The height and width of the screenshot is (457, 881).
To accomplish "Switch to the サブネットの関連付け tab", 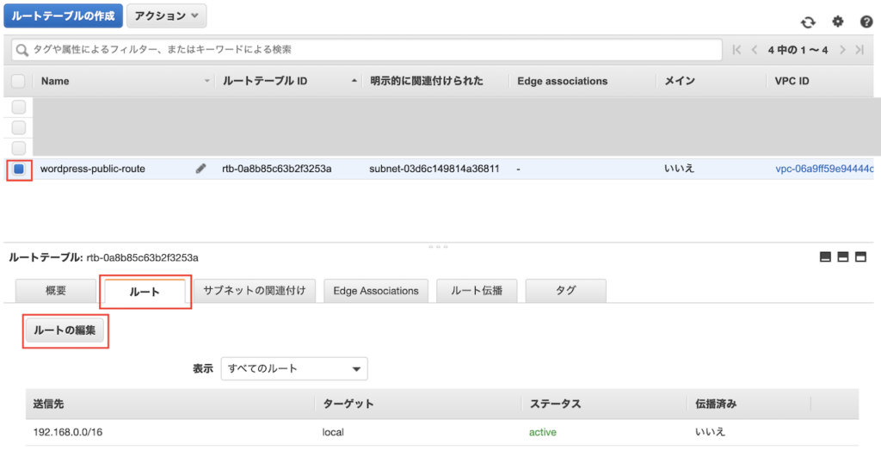I will 255,291.
